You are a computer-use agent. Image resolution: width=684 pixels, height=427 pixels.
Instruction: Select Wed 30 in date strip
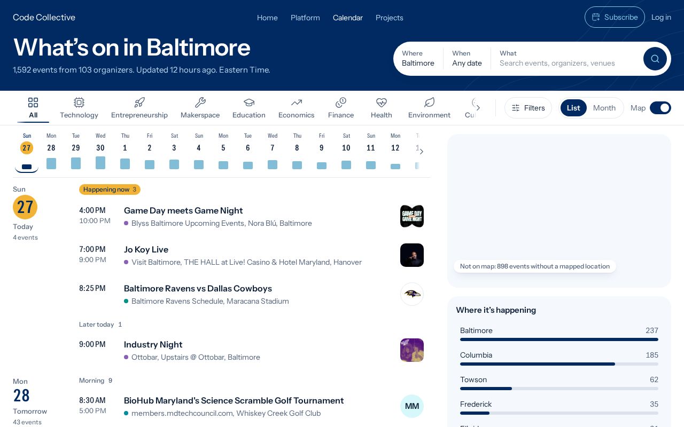point(100,152)
